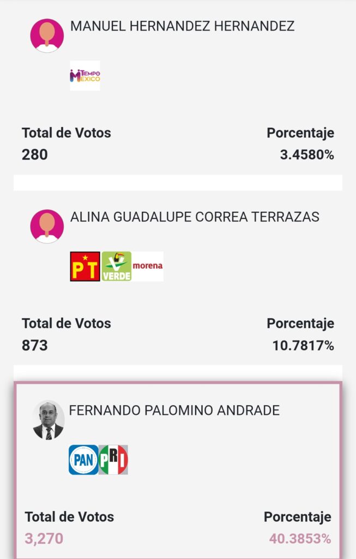Image resolution: width=356 pixels, height=559 pixels.
Task: Click the Morena party logo
Action: pos(148,266)
